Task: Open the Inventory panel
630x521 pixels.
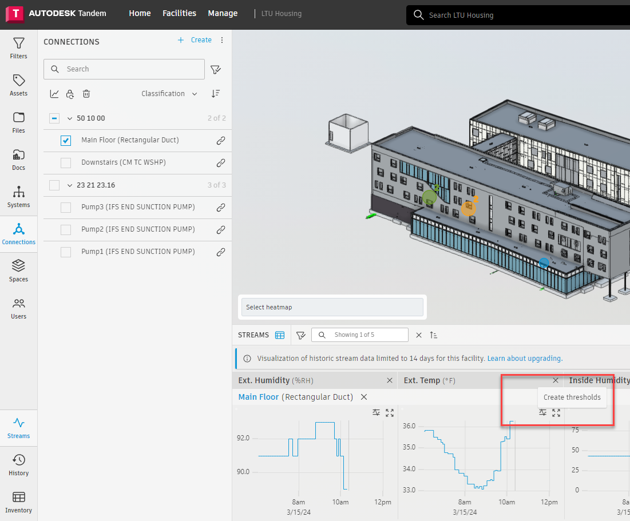Action: [x=18, y=503]
